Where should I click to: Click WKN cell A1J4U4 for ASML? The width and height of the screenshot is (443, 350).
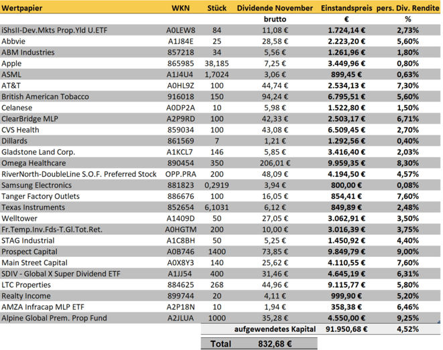coord(180,74)
